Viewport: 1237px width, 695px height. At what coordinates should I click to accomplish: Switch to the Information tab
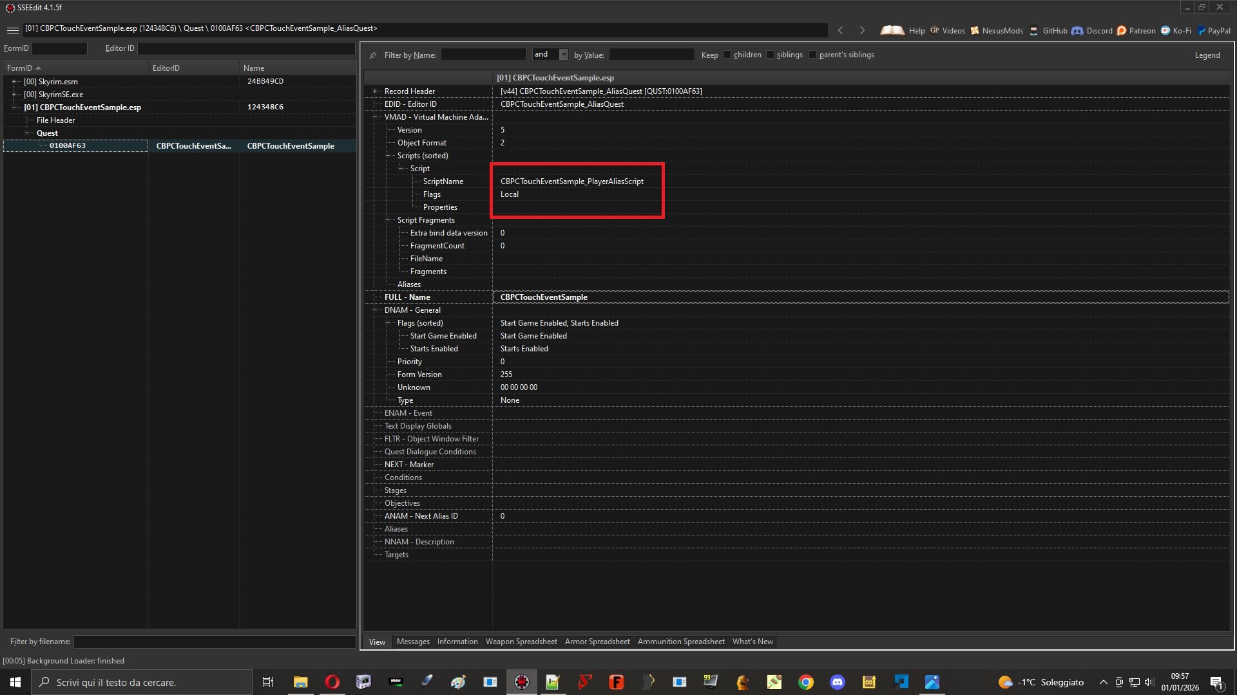pos(457,642)
